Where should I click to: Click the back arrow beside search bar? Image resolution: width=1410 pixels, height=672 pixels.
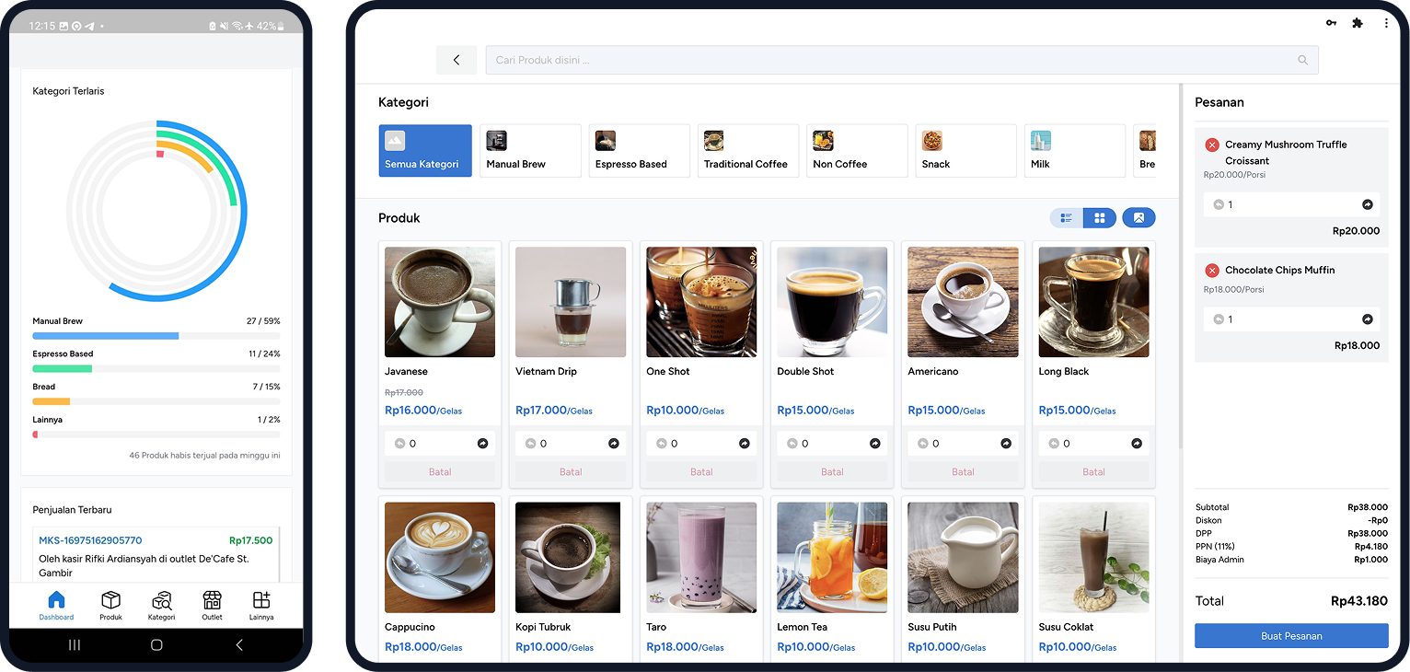(x=457, y=60)
